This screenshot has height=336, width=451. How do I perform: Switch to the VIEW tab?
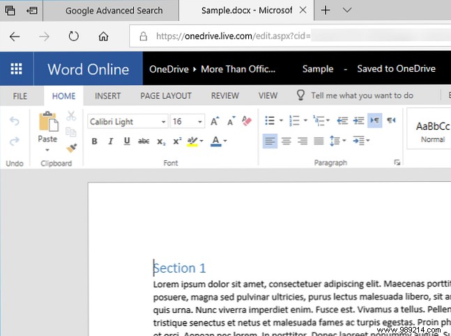(x=268, y=96)
